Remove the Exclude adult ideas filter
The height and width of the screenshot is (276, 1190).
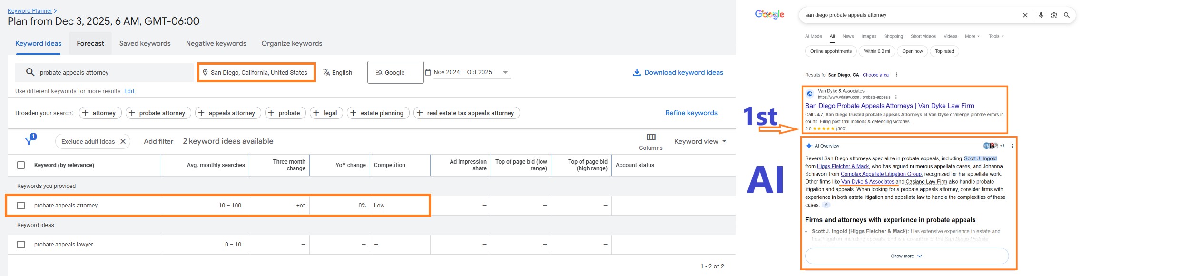(123, 141)
